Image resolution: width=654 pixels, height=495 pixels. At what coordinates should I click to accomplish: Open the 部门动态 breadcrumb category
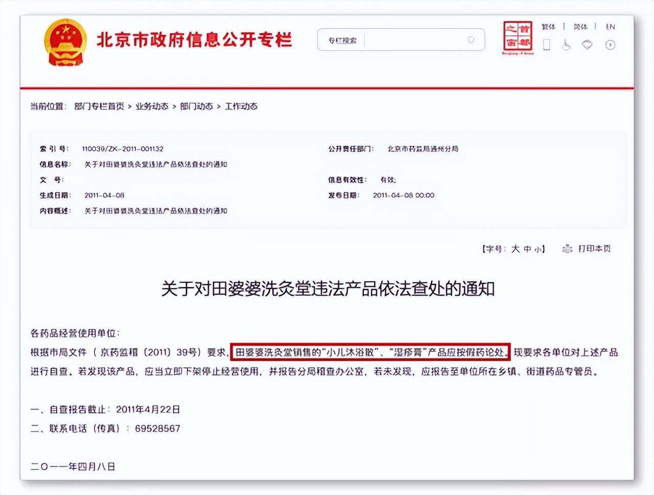pos(196,106)
